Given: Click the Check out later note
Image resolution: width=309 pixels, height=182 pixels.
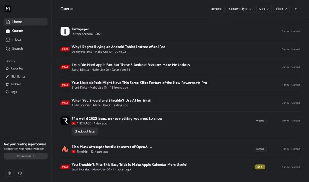Looking at the screenshot, I should [85, 131].
